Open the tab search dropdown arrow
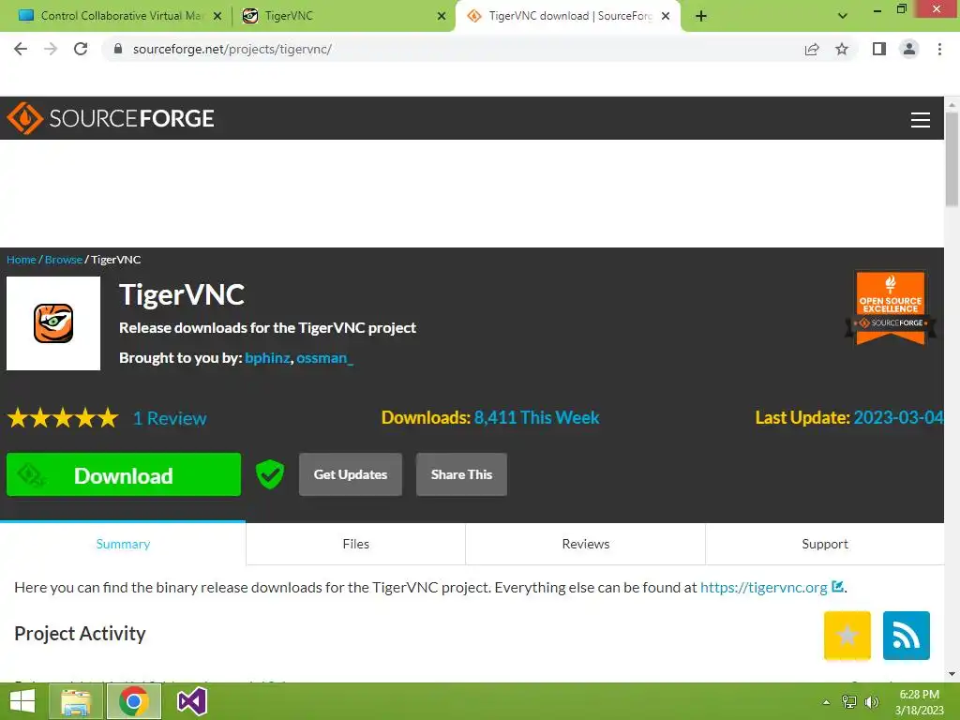The width and height of the screenshot is (960, 720). click(x=843, y=16)
